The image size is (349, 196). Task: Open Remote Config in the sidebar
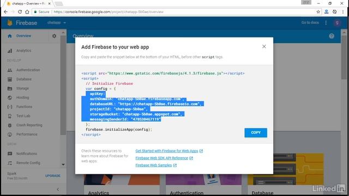tap(28, 163)
